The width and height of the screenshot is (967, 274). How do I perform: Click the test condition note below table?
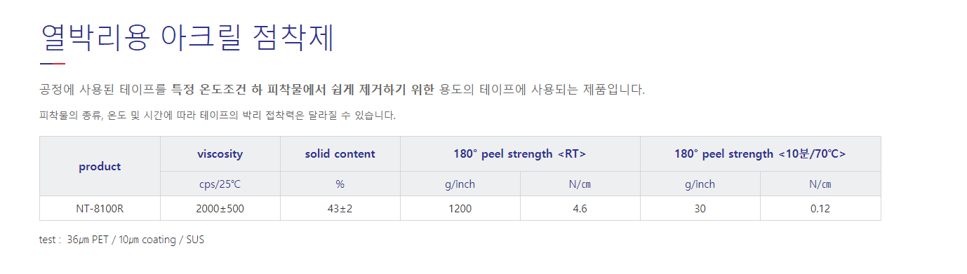point(122,240)
